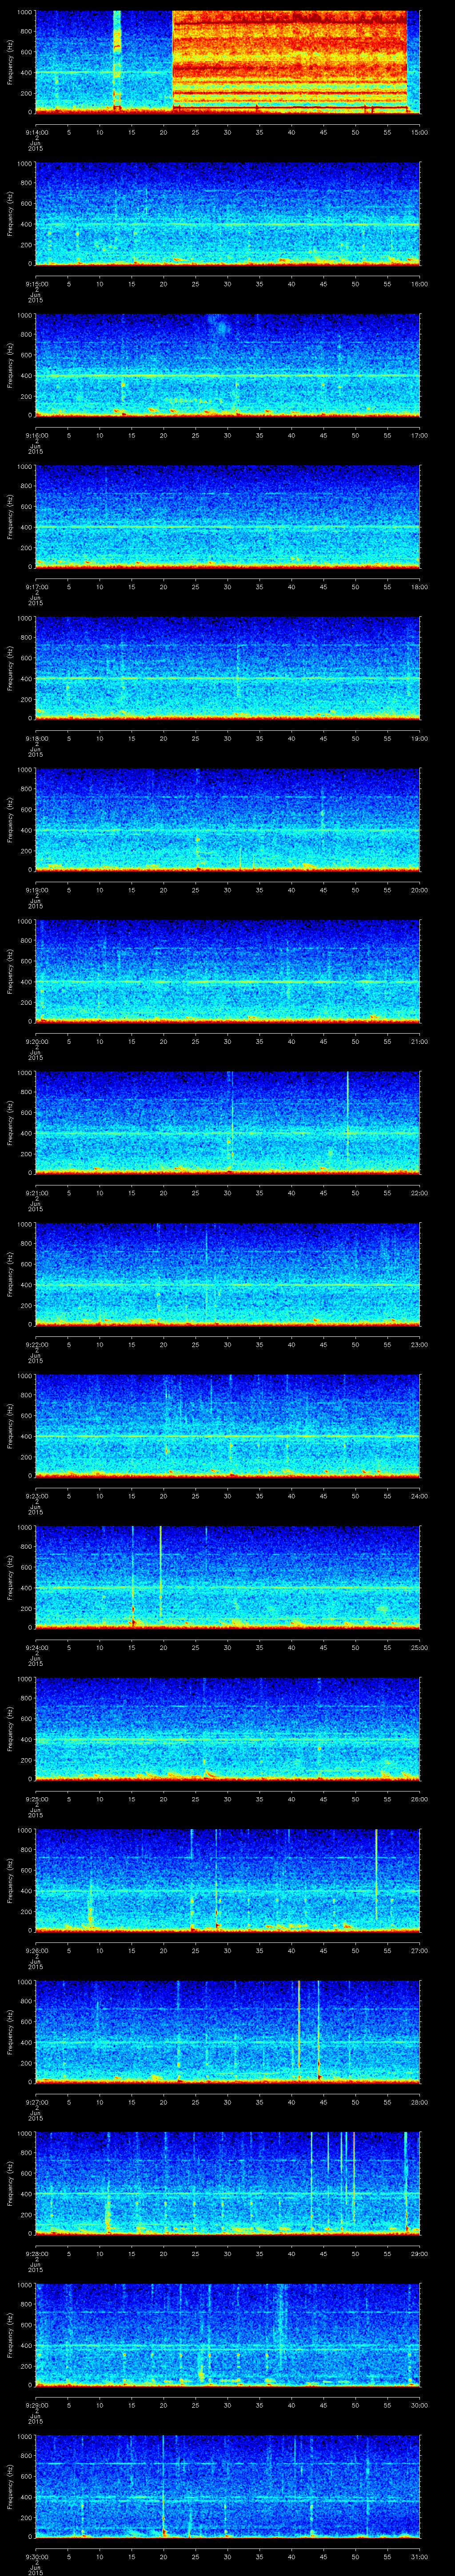Click the 31:00 end time label

pos(420,2556)
